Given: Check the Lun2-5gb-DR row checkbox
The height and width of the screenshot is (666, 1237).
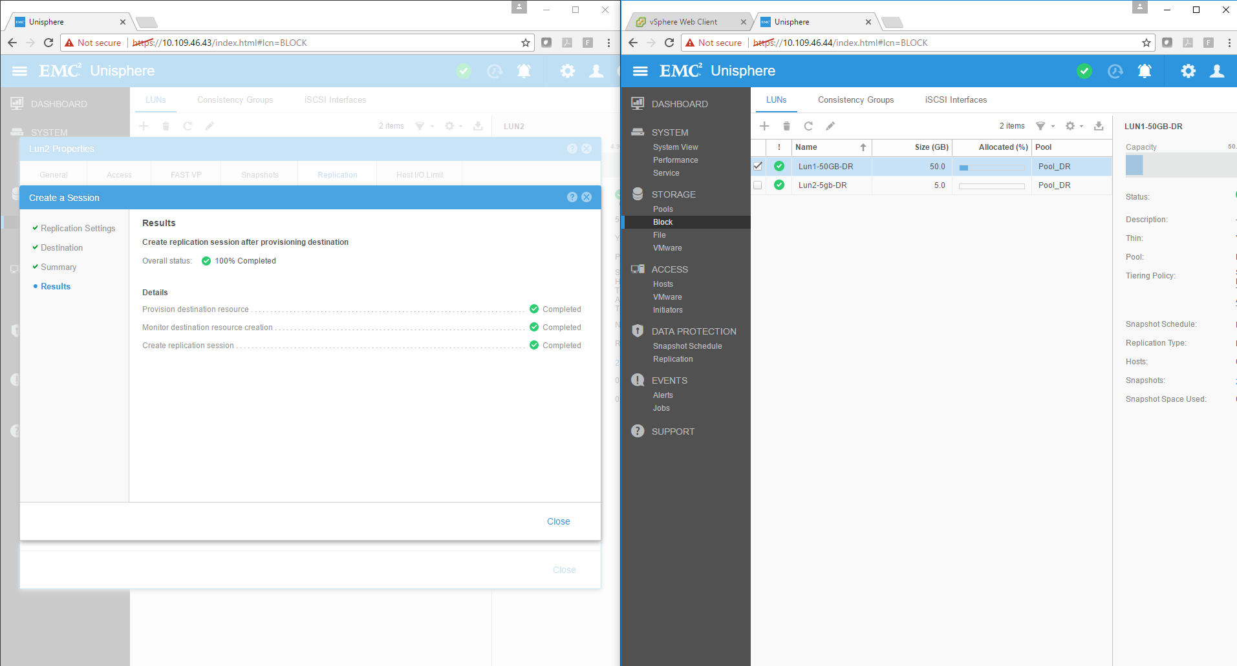Looking at the screenshot, I should click(x=758, y=185).
